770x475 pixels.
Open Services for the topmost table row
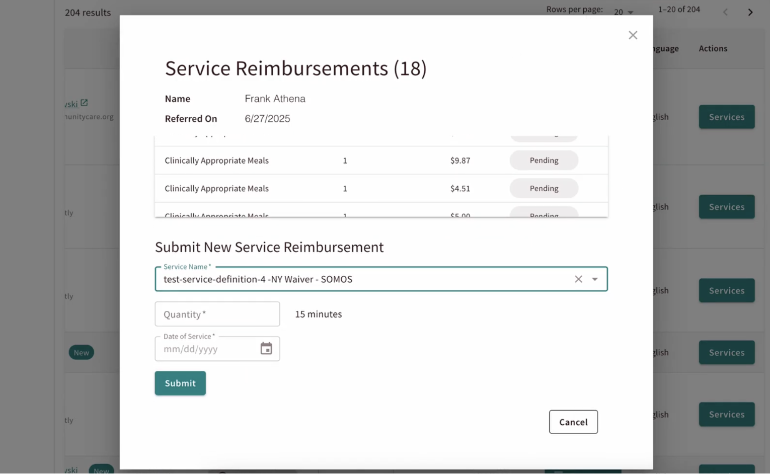pos(726,117)
